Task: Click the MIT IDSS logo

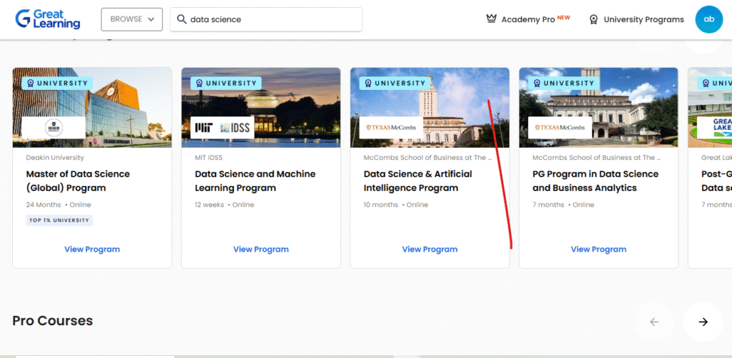Action: tap(222, 127)
